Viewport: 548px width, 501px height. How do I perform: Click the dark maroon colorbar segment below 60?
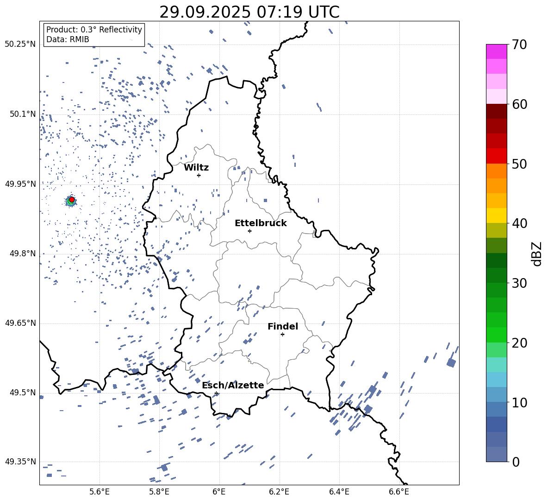[x=496, y=111]
